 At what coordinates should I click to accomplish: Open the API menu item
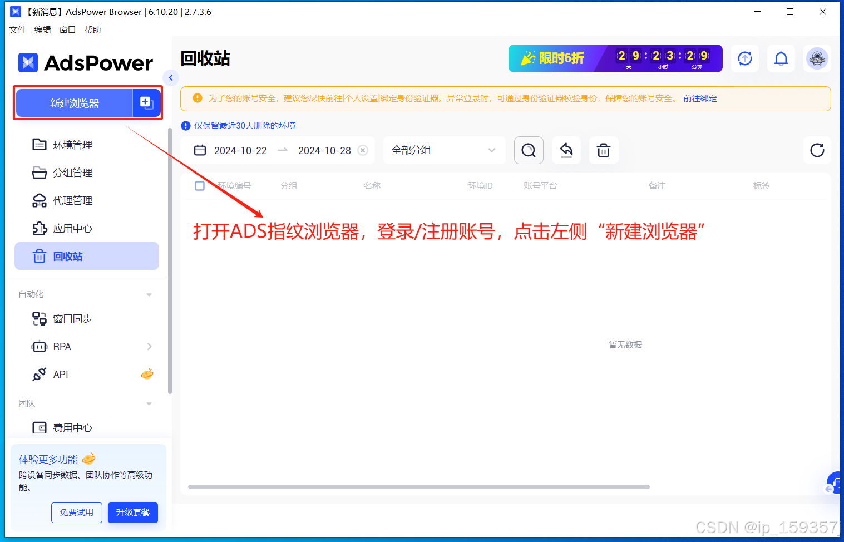[87, 374]
